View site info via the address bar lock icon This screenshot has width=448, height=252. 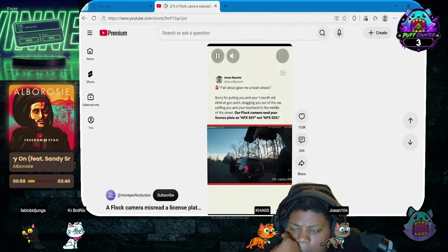click(104, 18)
